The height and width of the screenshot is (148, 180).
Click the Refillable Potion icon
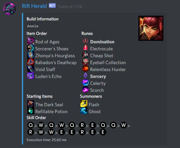coord(31,111)
